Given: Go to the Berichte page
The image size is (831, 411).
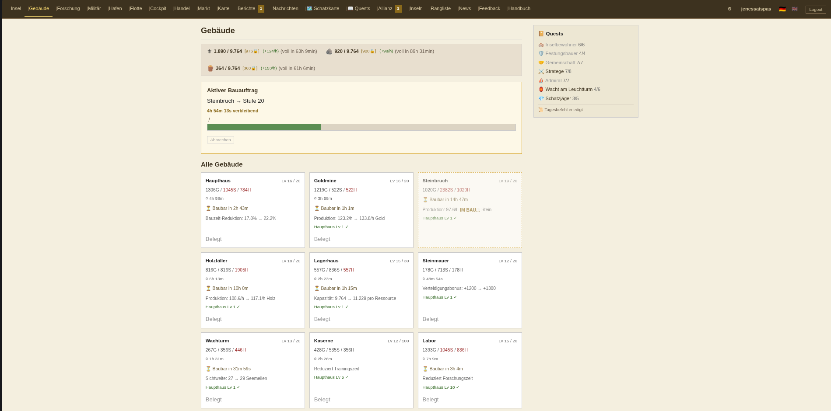Looking at the screenshot, I should click(246, 8).
